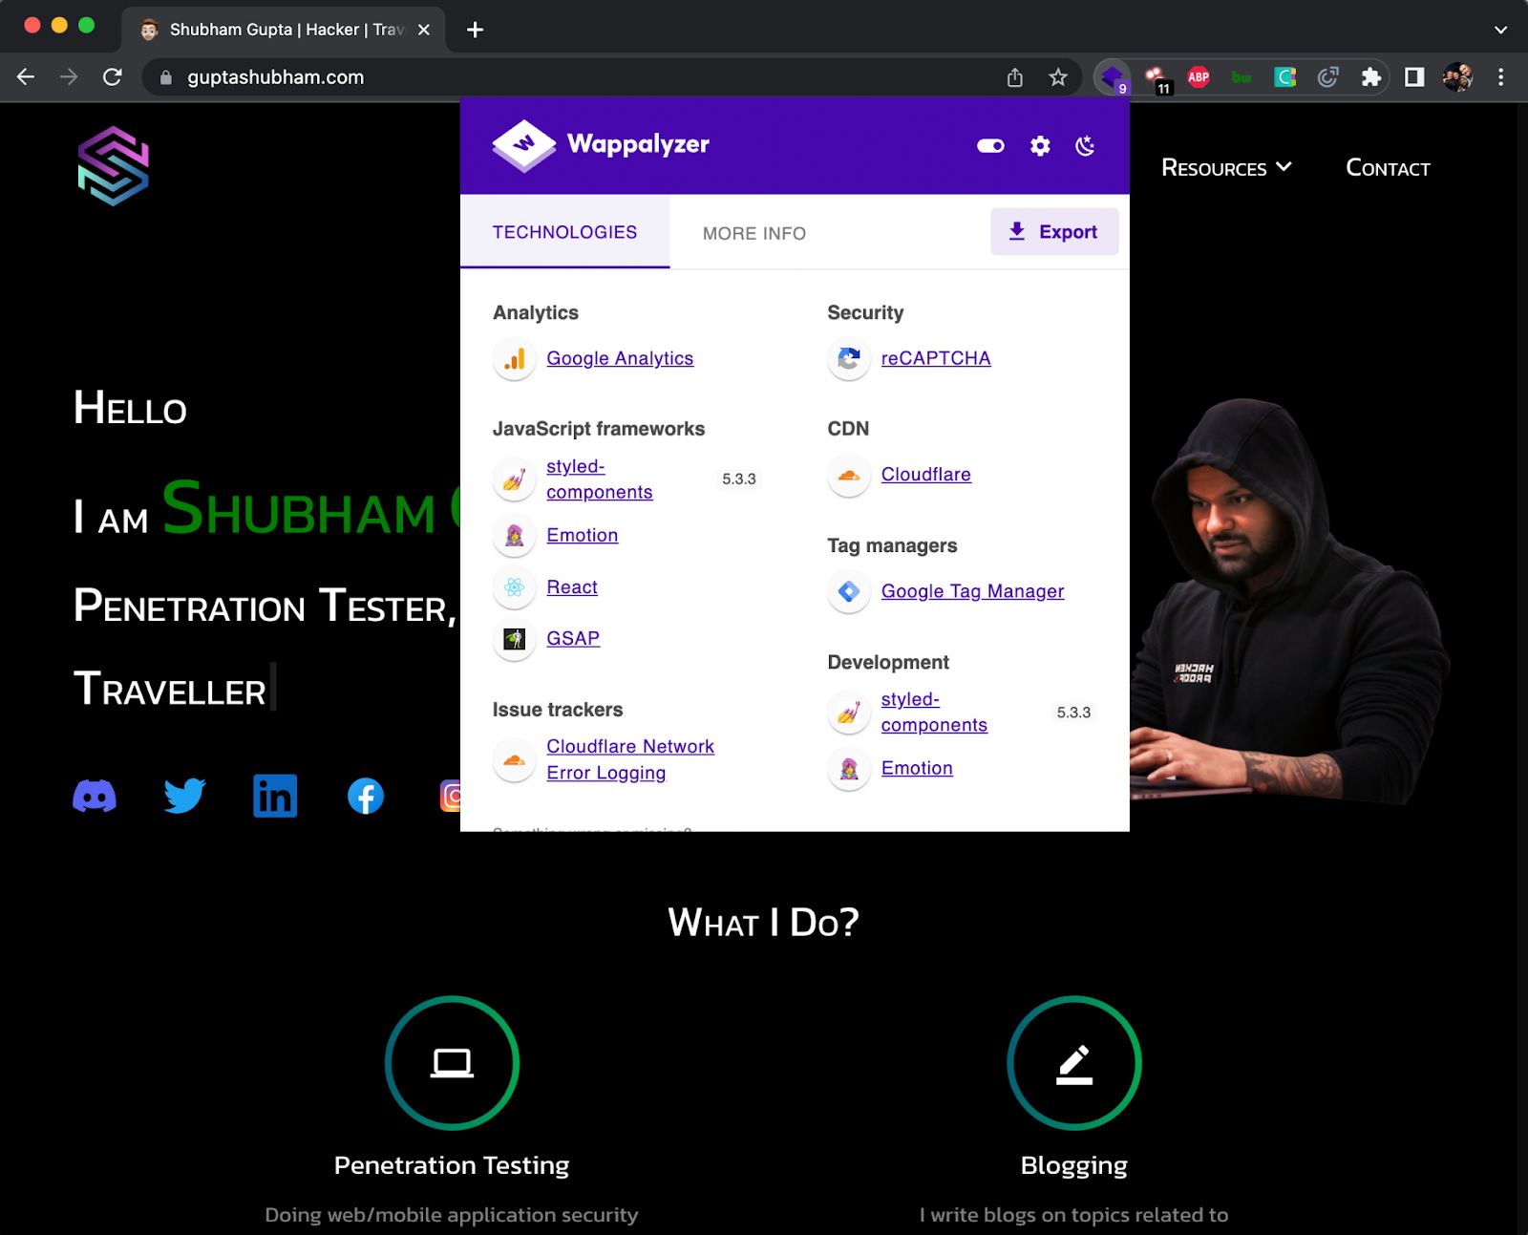This screenshot has width=1528, height=1235.
Task: Open the Discord social icon
Action: click(95, 796)
